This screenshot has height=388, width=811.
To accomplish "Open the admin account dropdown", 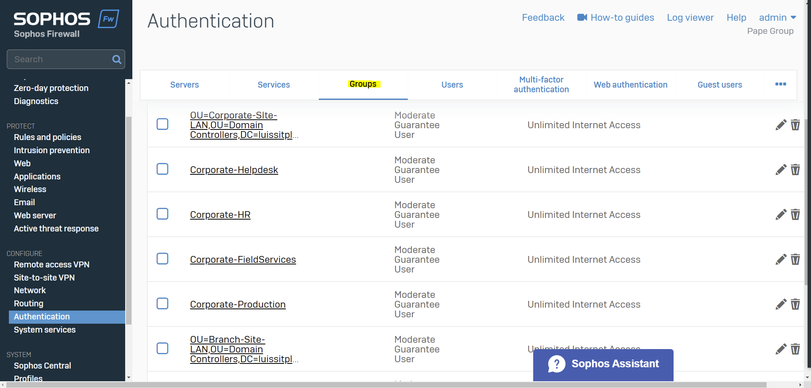I will [x=778, y=18].
